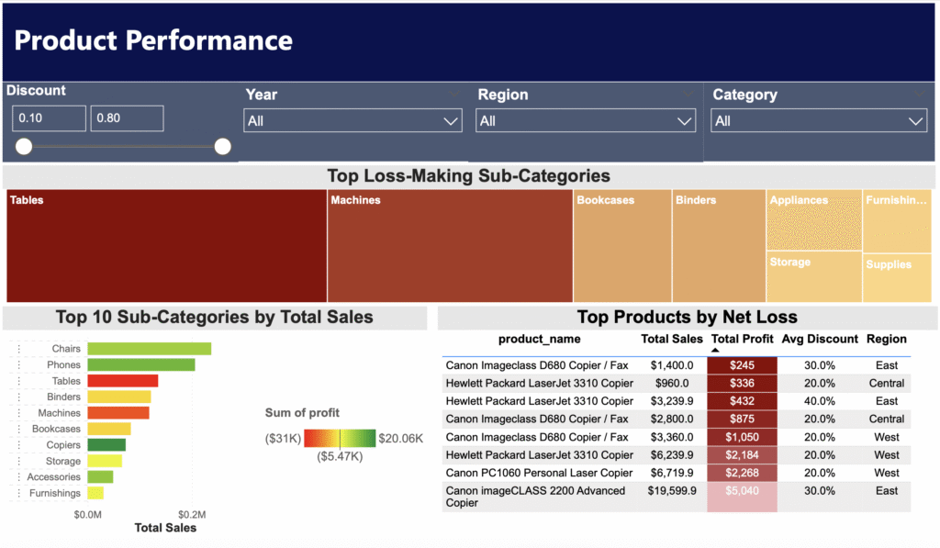Click the Phones bar in sales chart
This screenshot has width=940, height=548.
pyautogui.click(x=140, y=364)
